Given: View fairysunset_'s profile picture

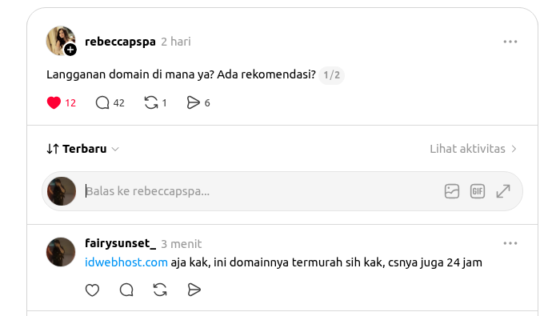Looking at the screenshot, I should coord(61,252).
